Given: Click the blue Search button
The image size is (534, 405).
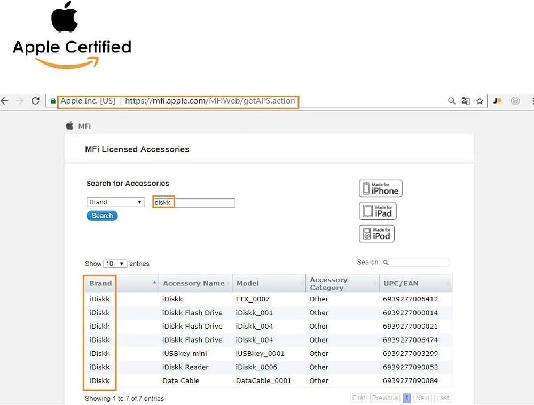Looking at the screenshot, I should pos(102,216).
